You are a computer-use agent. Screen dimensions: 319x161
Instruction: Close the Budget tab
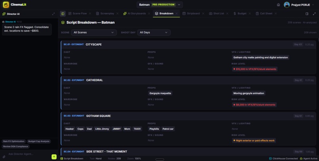[x=250, y=13]
